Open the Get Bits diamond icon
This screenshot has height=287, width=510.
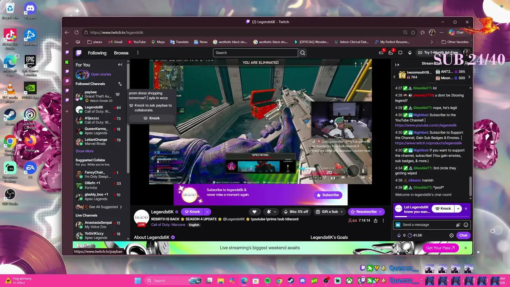(410, 53)
